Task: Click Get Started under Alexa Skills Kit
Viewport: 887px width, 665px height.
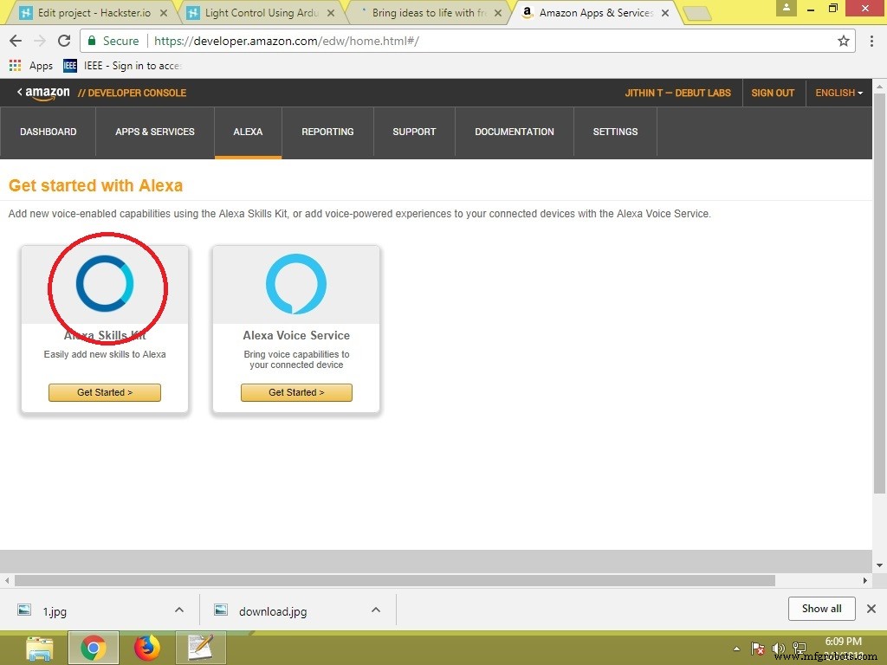Action: 105,392
